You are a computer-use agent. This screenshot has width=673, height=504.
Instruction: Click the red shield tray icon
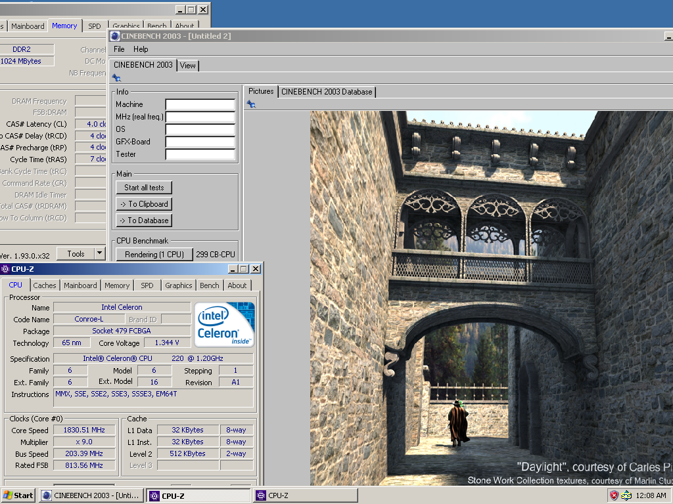tap(615, 495)
